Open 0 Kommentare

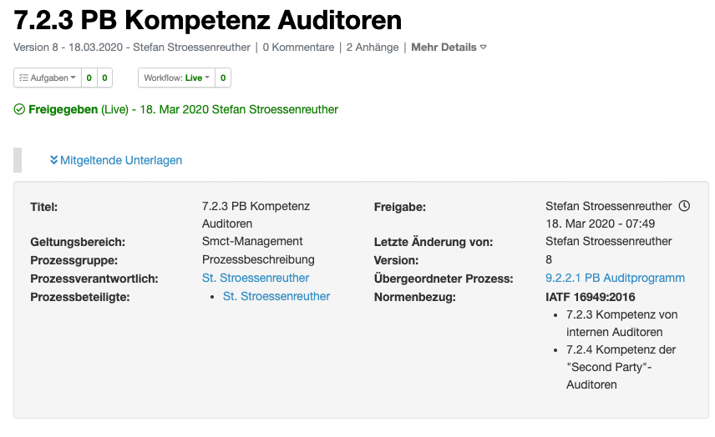(298, 48)
